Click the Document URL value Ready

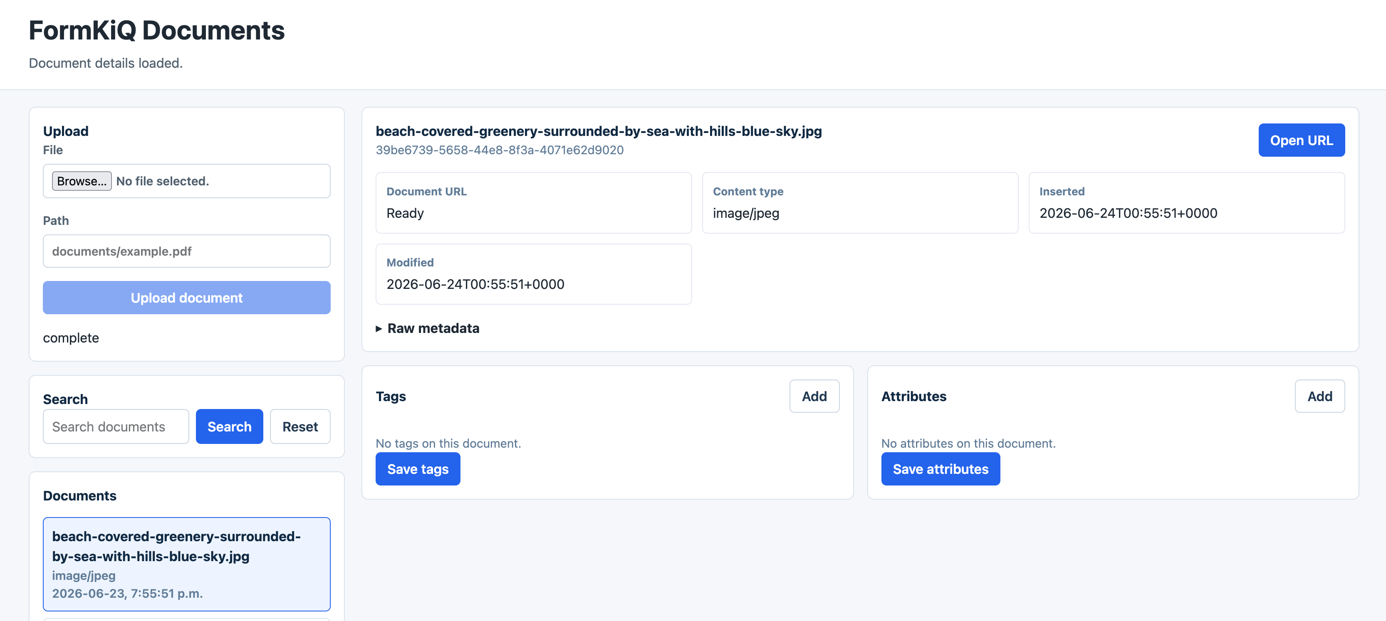(405, 214)
